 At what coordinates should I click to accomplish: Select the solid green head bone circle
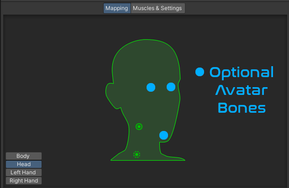[x=139, y=126]
